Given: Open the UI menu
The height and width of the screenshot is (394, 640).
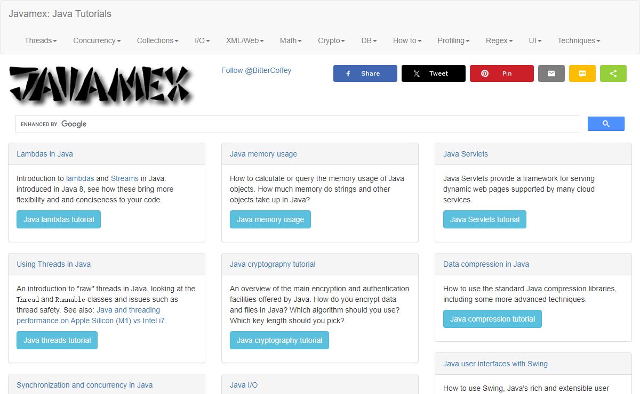Looking at the screenshot, I should tap(535, 40).
